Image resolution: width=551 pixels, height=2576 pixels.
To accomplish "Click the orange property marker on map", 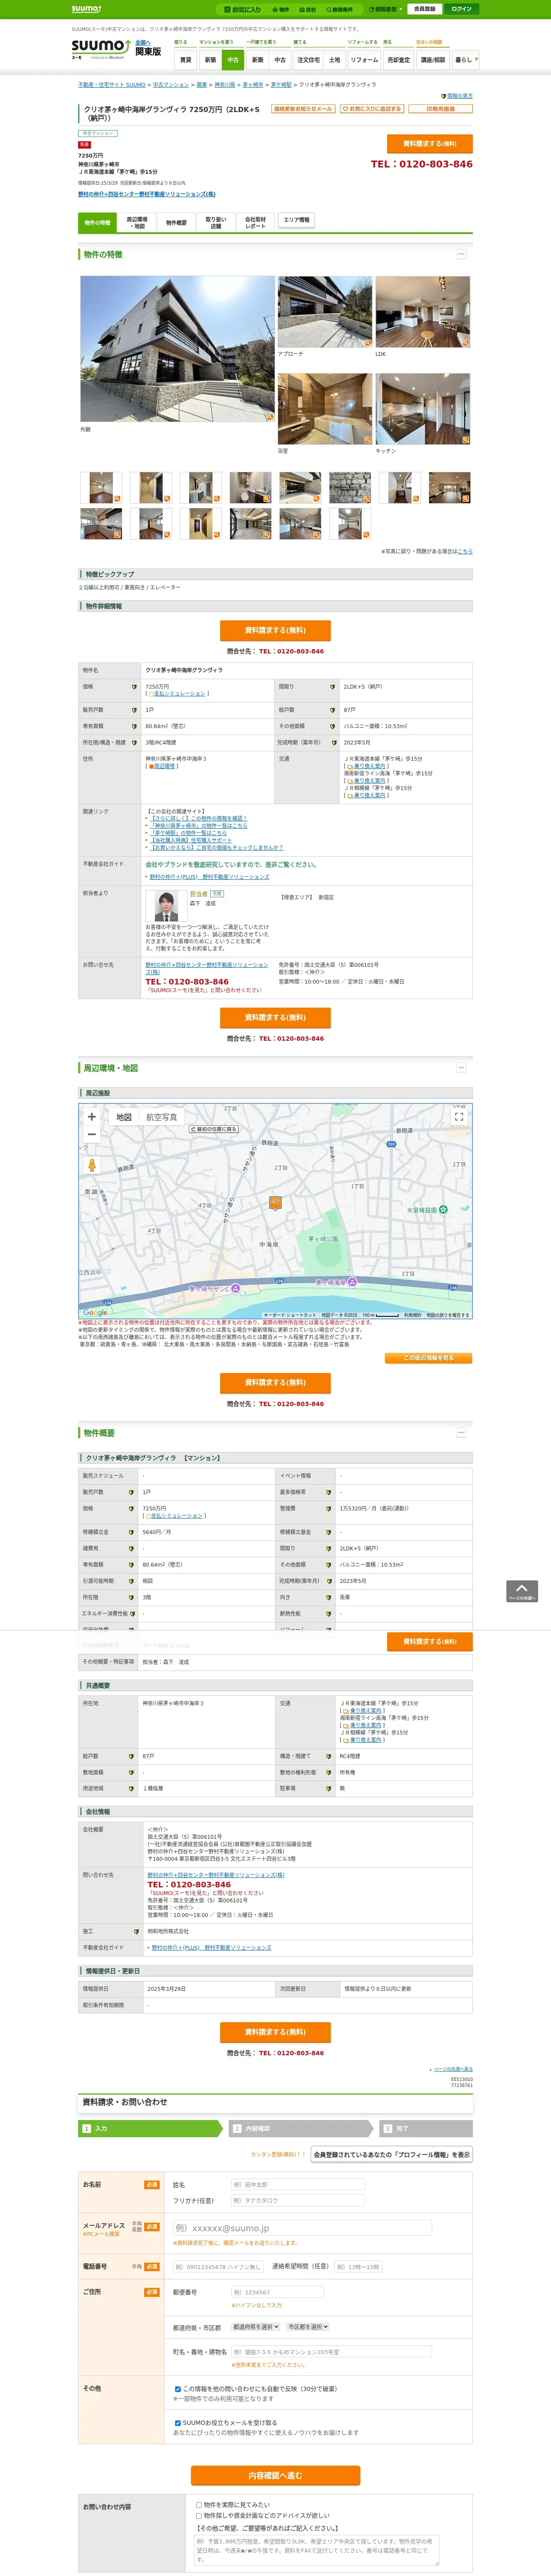I will click(275, 1203).
